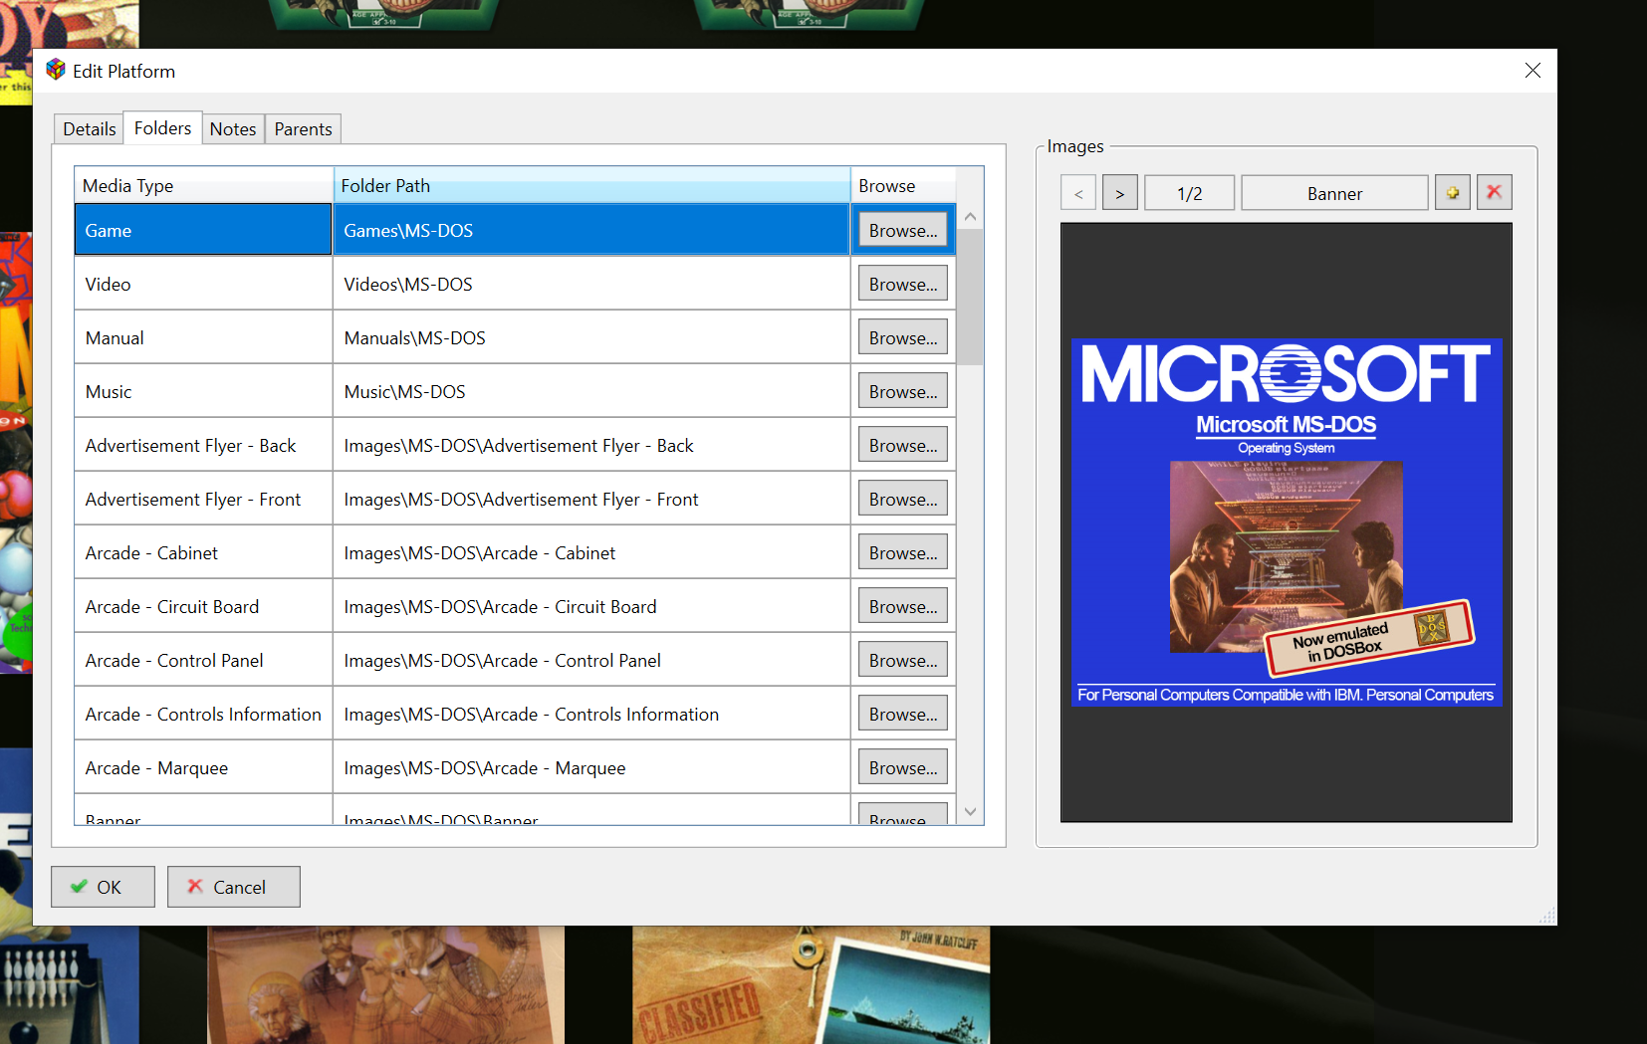The width and height of the screenshot is (1647, 1044).
Task: Confirm changes with OK button
Action: click(103, 887)
